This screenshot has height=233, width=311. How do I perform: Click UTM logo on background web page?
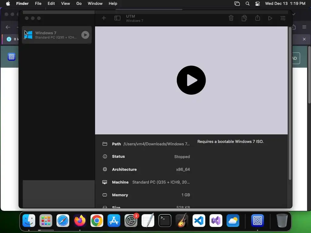point(12,57)
